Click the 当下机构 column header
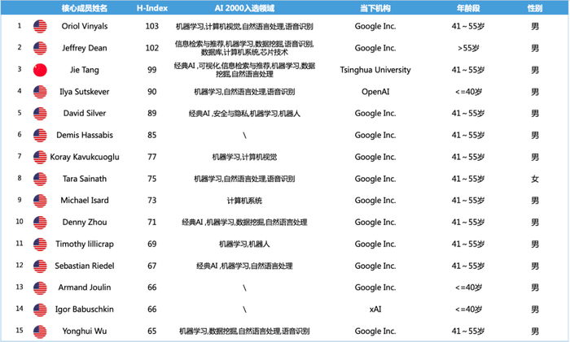570x342 pixels. [x=375, y=8]
